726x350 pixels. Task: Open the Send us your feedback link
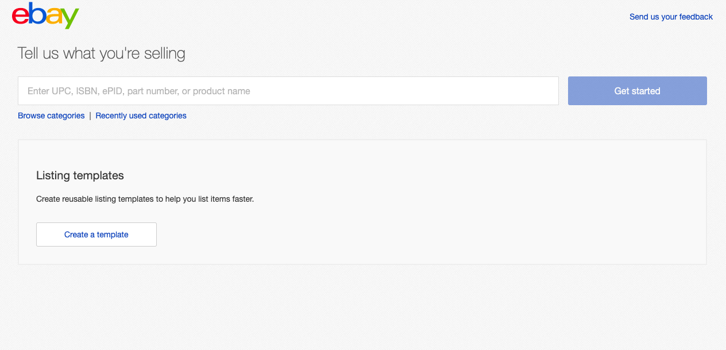click(671, 17)
